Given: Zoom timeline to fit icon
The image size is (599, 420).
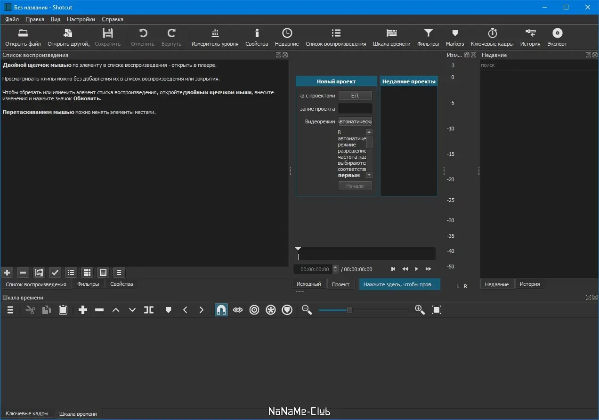Looking at the screenshot, I should click(x=437, y=310).
